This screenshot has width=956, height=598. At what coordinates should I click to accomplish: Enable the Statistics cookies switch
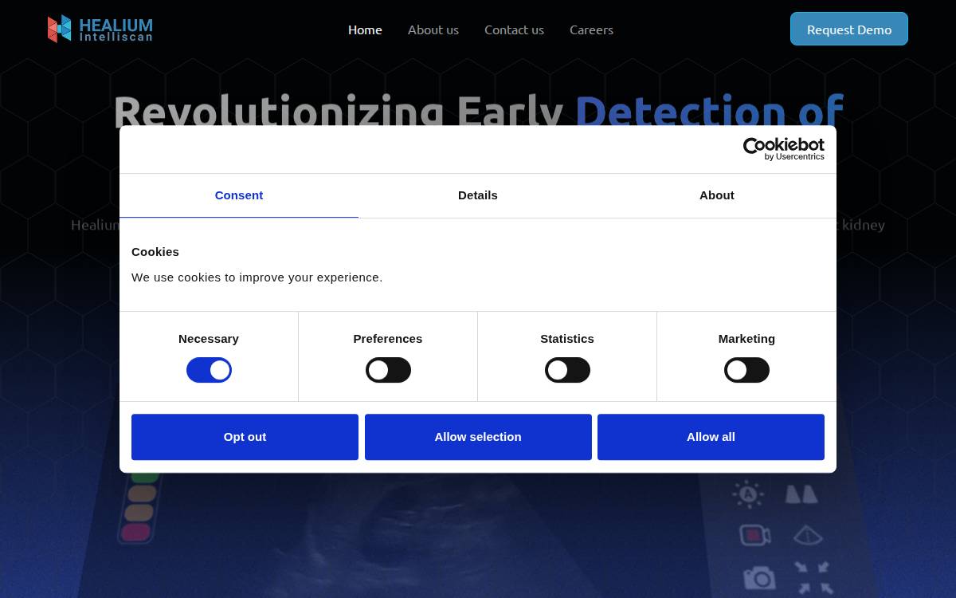pyautogui.click(x=567, y=370)
